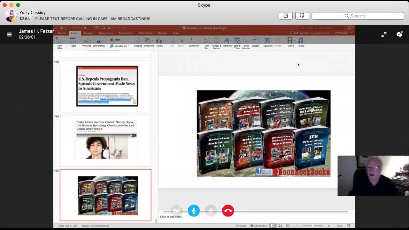Click the Fit slide to window icon

click(x=348, y=226)
